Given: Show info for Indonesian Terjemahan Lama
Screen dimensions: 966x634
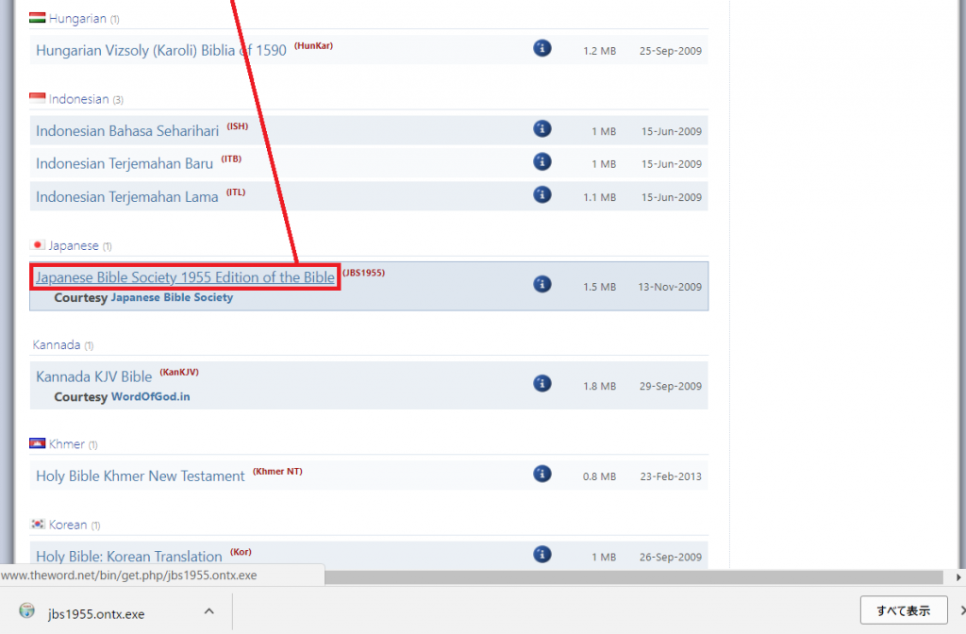Looking at the screenshot, I should pyautogui.click(x=542, y=194).
